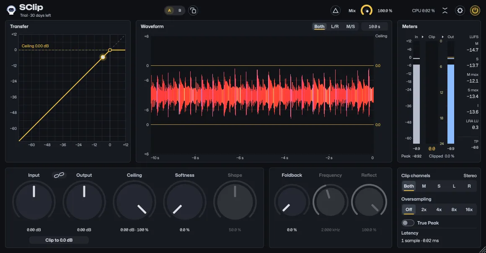Select preset slot A
486x253 pixels.
(169, 10)
